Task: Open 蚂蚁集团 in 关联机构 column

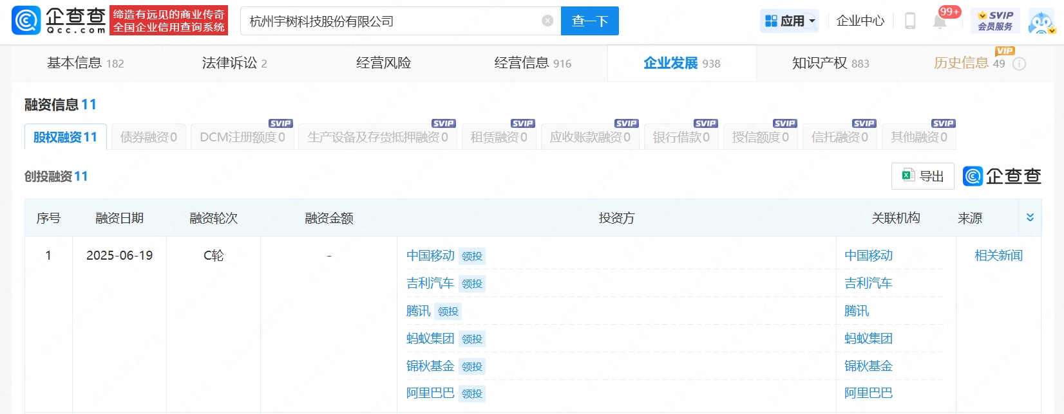Action: point(869,338)
